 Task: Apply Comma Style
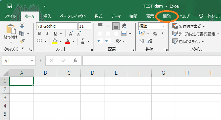(163, 34)
